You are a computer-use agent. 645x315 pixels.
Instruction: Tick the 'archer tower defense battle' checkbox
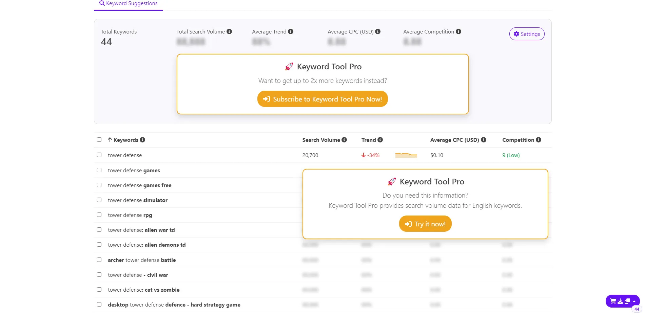[99, 260]
